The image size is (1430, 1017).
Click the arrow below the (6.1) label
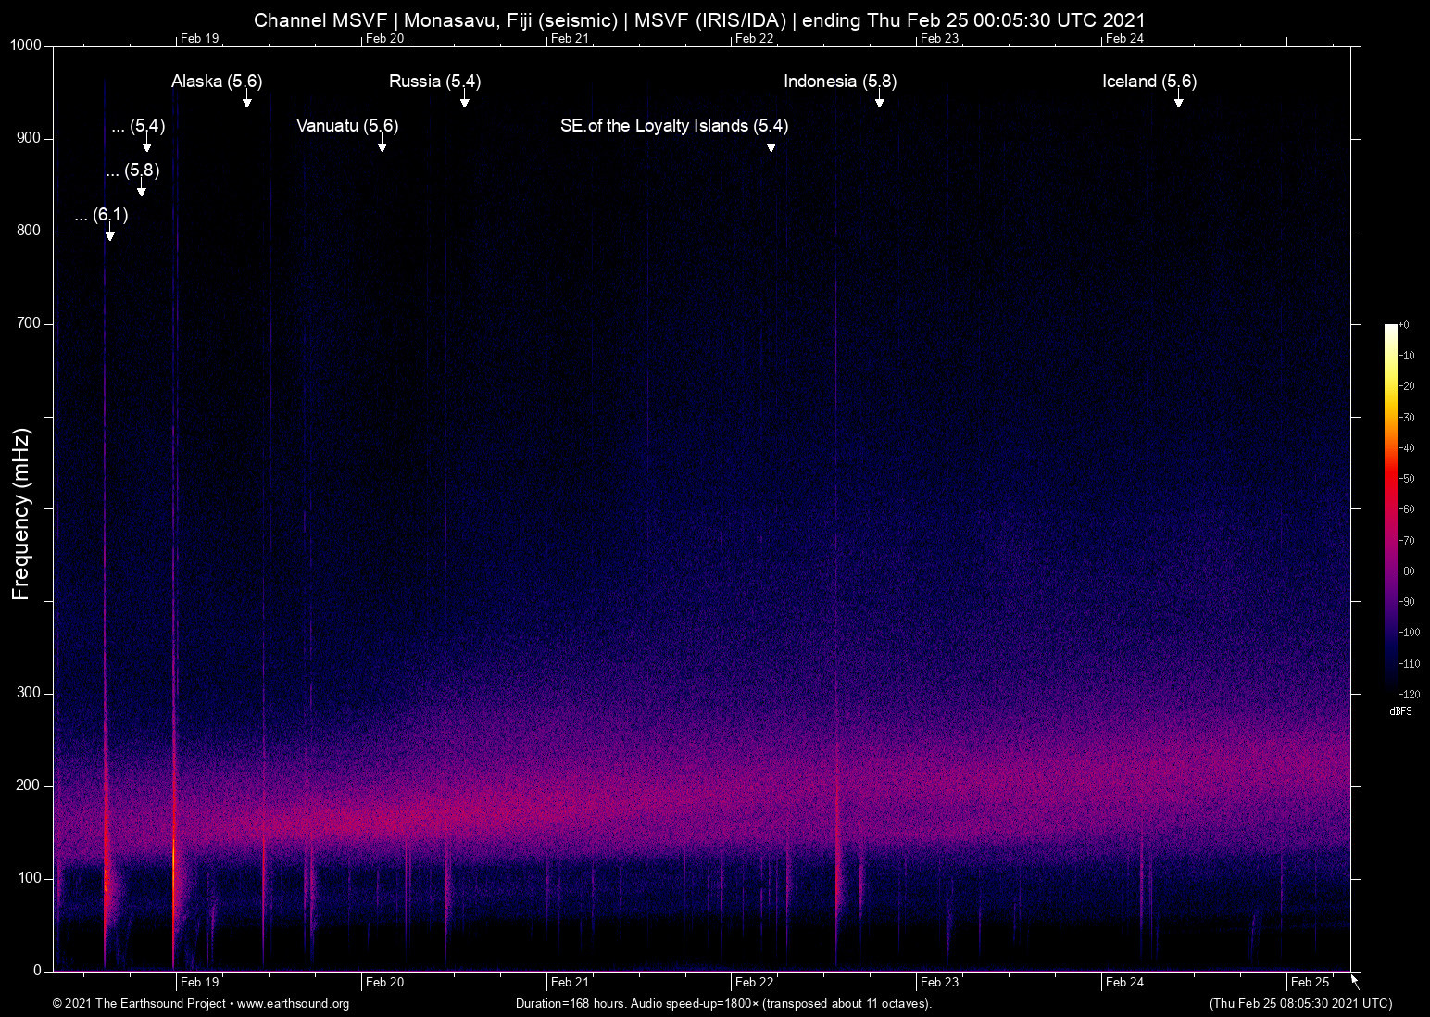point(110,234)
